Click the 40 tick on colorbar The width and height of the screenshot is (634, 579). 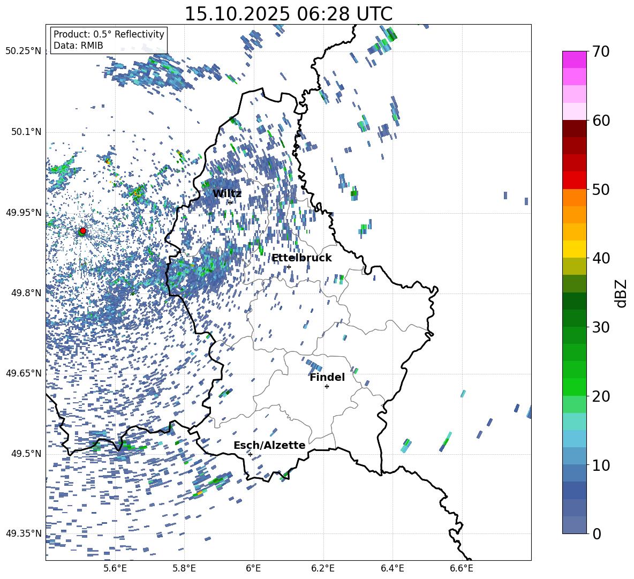coord(601,258)
